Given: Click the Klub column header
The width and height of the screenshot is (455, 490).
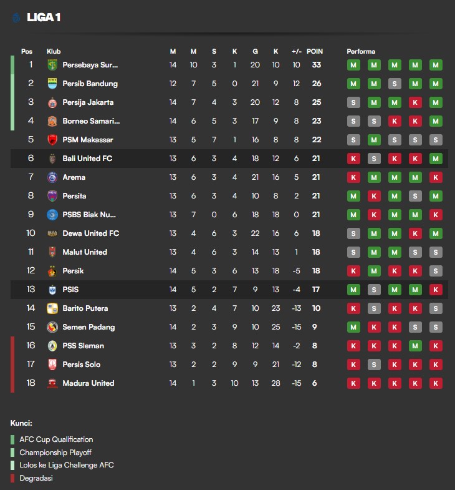Looking at the screenshot, I should click(x=54, y=51).
